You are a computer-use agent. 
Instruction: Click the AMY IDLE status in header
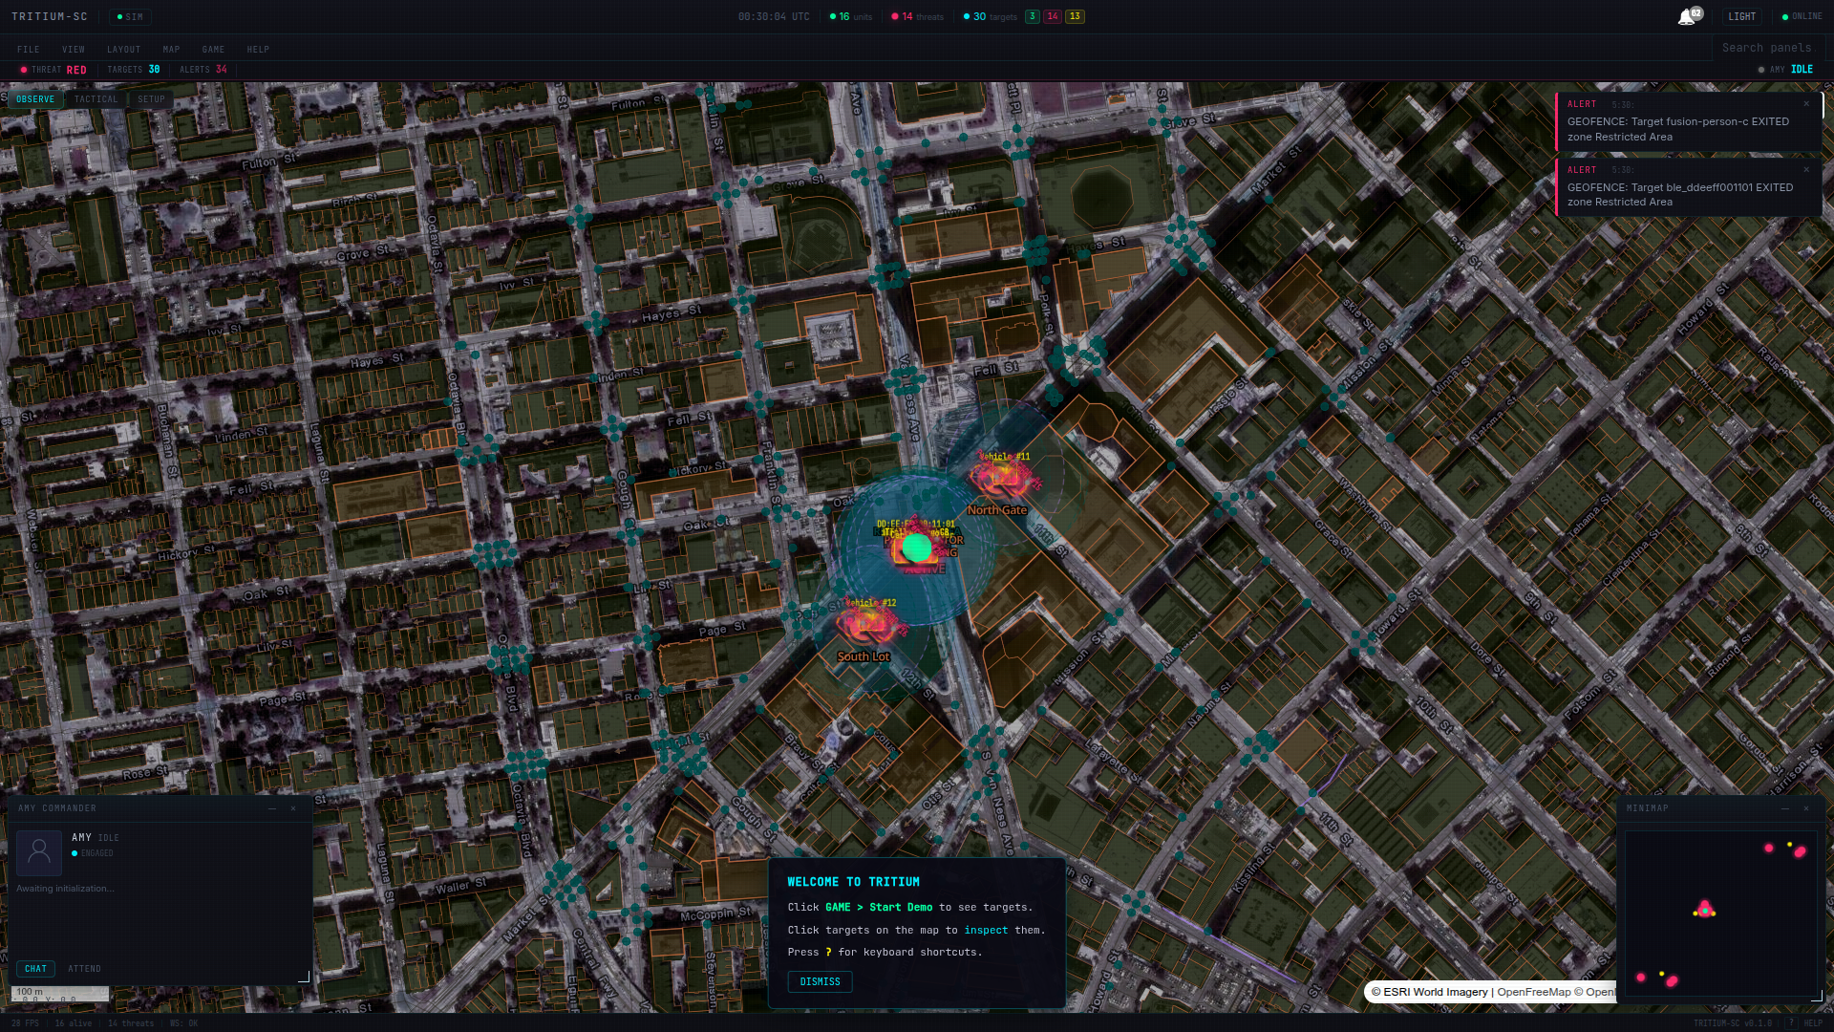pos(1785,70)
